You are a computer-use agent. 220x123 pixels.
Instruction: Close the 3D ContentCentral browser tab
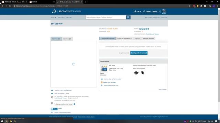[x=81, y=2]
